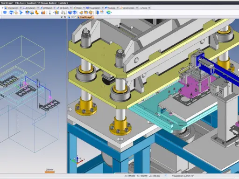The image size is (239, 179).
Task: Click the gray linked-blocks toolbar icon
Action: coord(63,13)
